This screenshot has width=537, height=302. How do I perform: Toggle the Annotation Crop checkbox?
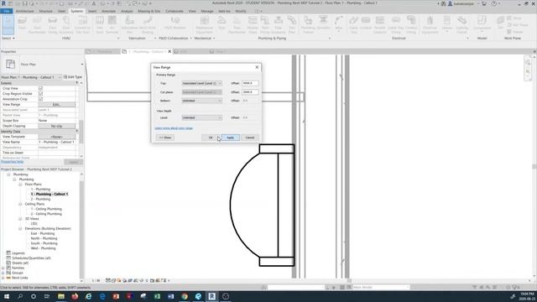coord(41,99)
